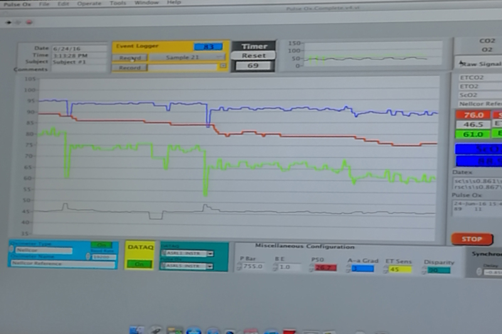Click the main multi-trace saturation chart
Screen dimensions: 502x334
237,156
